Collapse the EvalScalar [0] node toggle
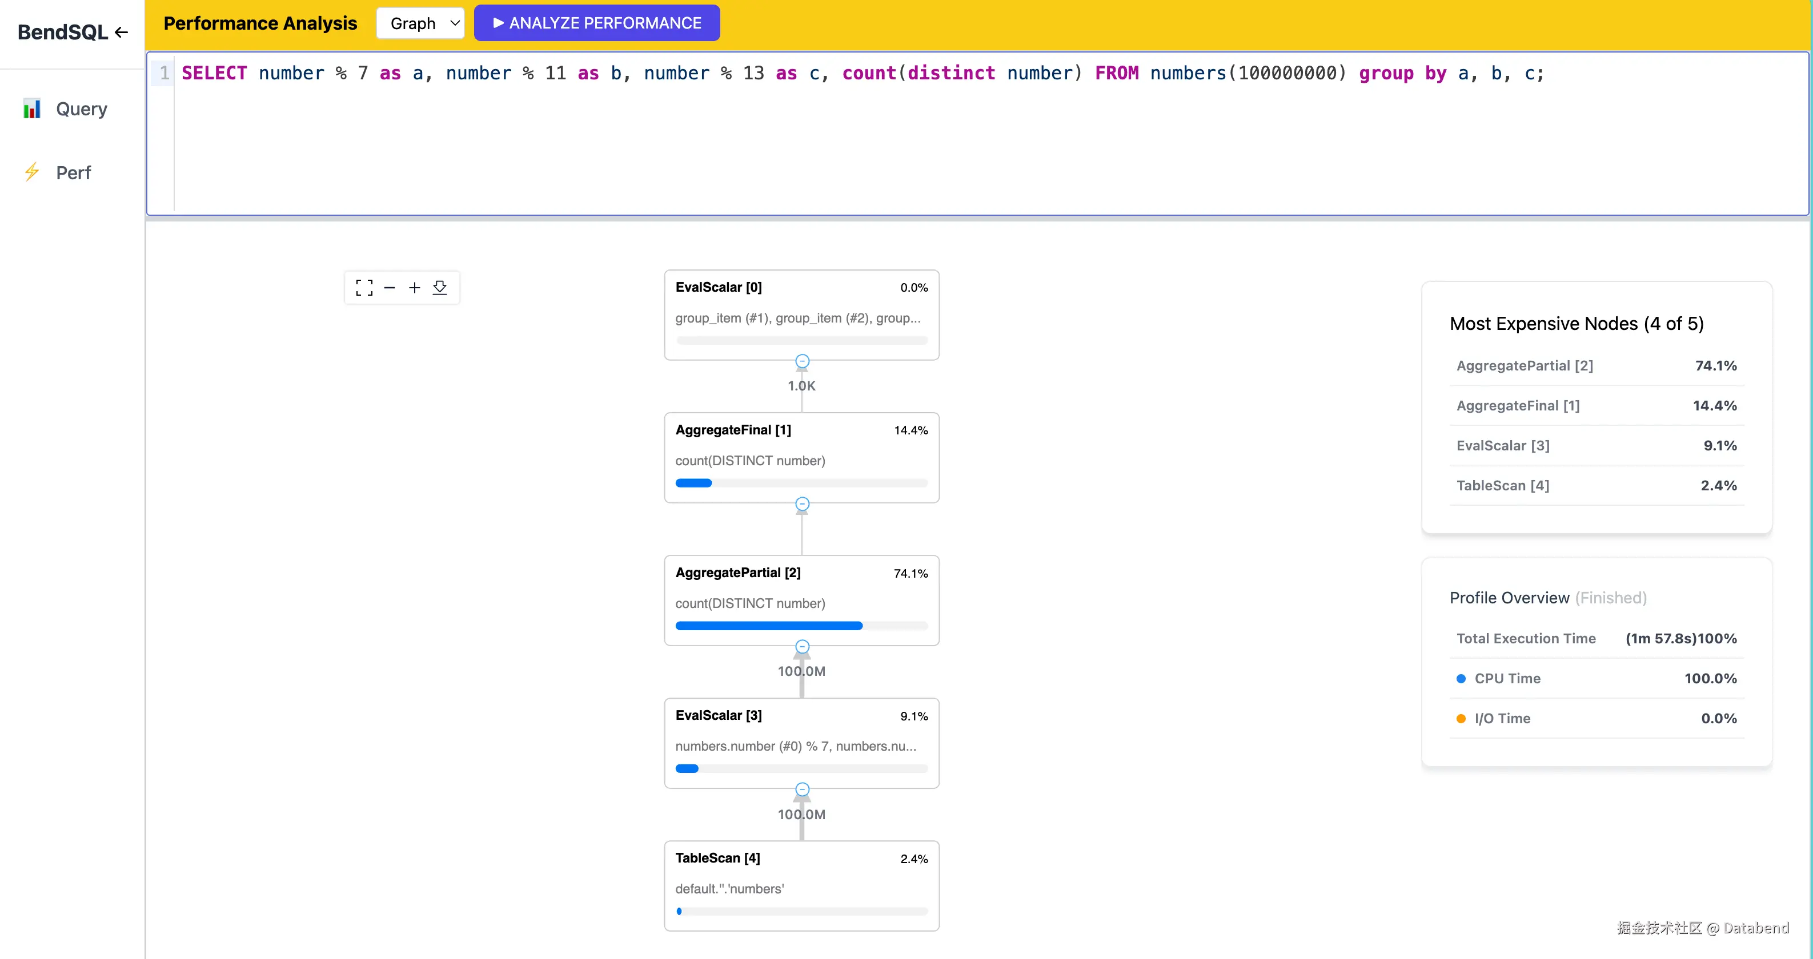Screen dimensions: 1813x959 (801, 361)
